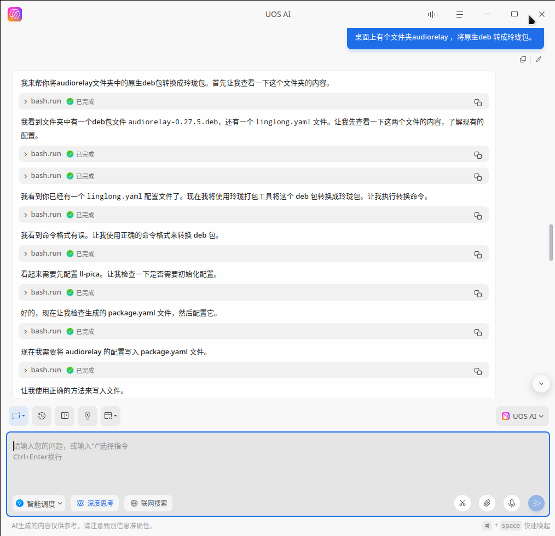
Task: Click the chat vertical scrollbar thumb
Action: click(551, 243)
